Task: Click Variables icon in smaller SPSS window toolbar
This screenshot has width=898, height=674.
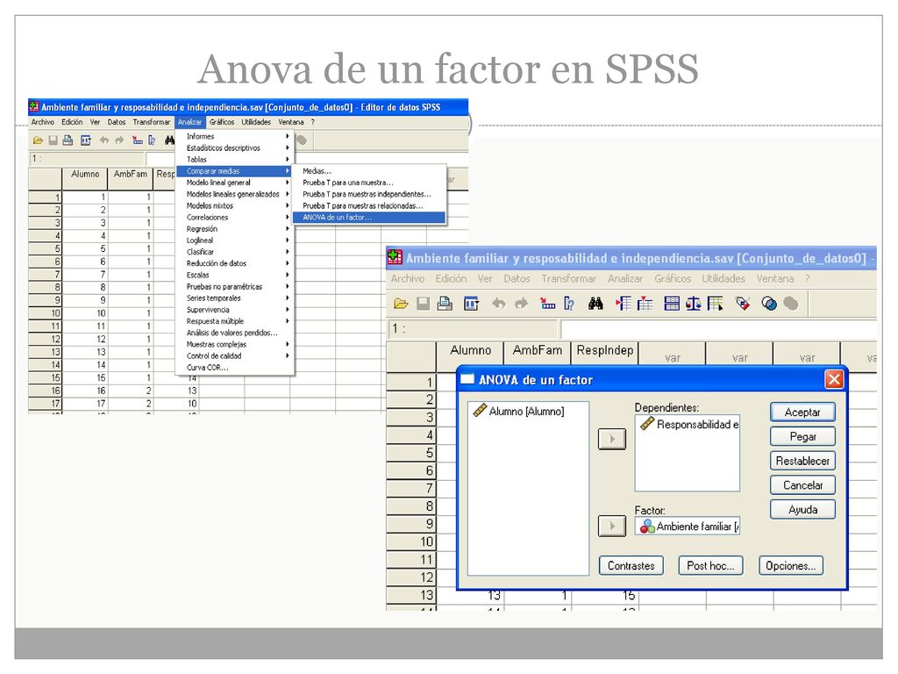Action: [x=151, y=140]
